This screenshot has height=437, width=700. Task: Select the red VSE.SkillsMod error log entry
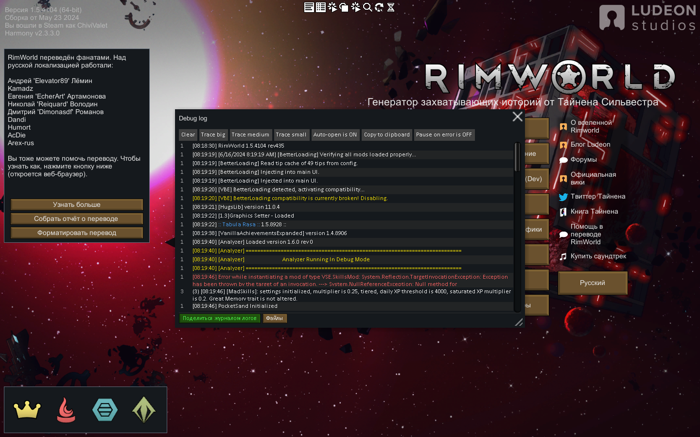[346, 281]
